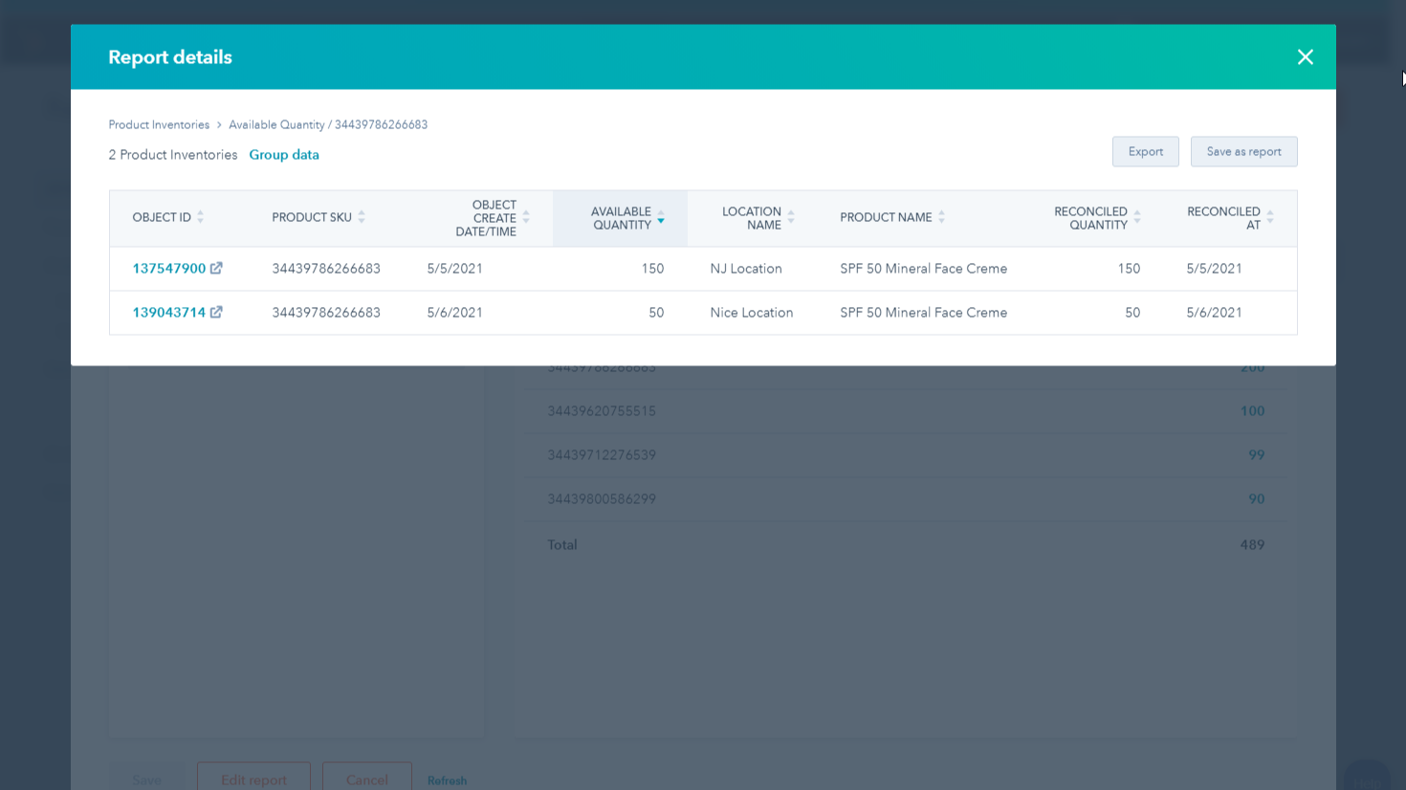Select the NJ Location row cell
The height and width of the screenshot is (790, 1406).
click(746, 269)
